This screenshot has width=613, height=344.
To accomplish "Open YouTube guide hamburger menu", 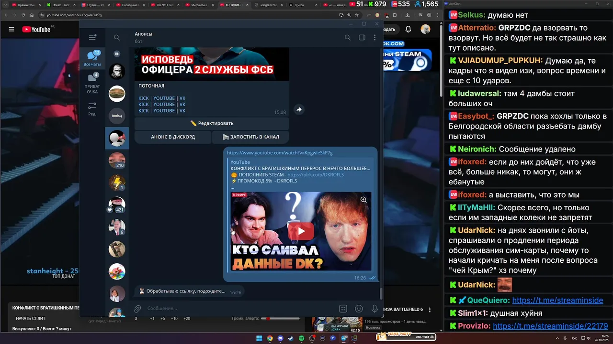I will point(11,29).
